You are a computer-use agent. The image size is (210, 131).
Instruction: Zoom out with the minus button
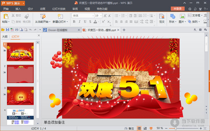[166, 129]
